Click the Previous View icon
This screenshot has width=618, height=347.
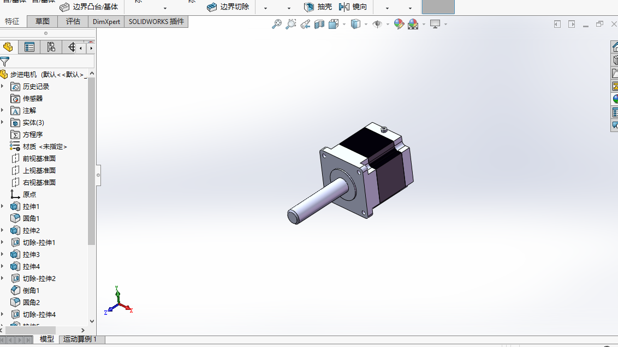tap(305, 25)
